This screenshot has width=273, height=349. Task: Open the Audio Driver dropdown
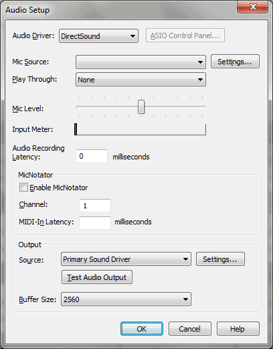click(98, 36)
